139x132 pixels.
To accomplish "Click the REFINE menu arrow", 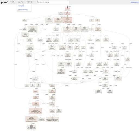I will pyautogui.click(x=33, y=2).
